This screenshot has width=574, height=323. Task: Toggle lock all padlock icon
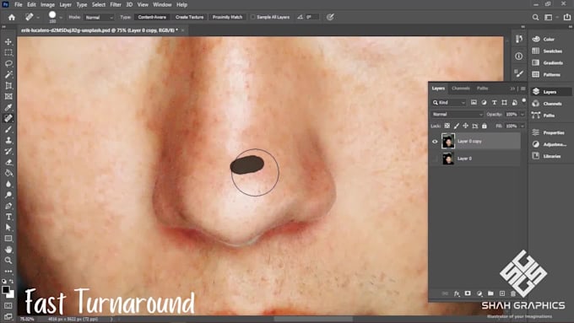click(485, 126)
